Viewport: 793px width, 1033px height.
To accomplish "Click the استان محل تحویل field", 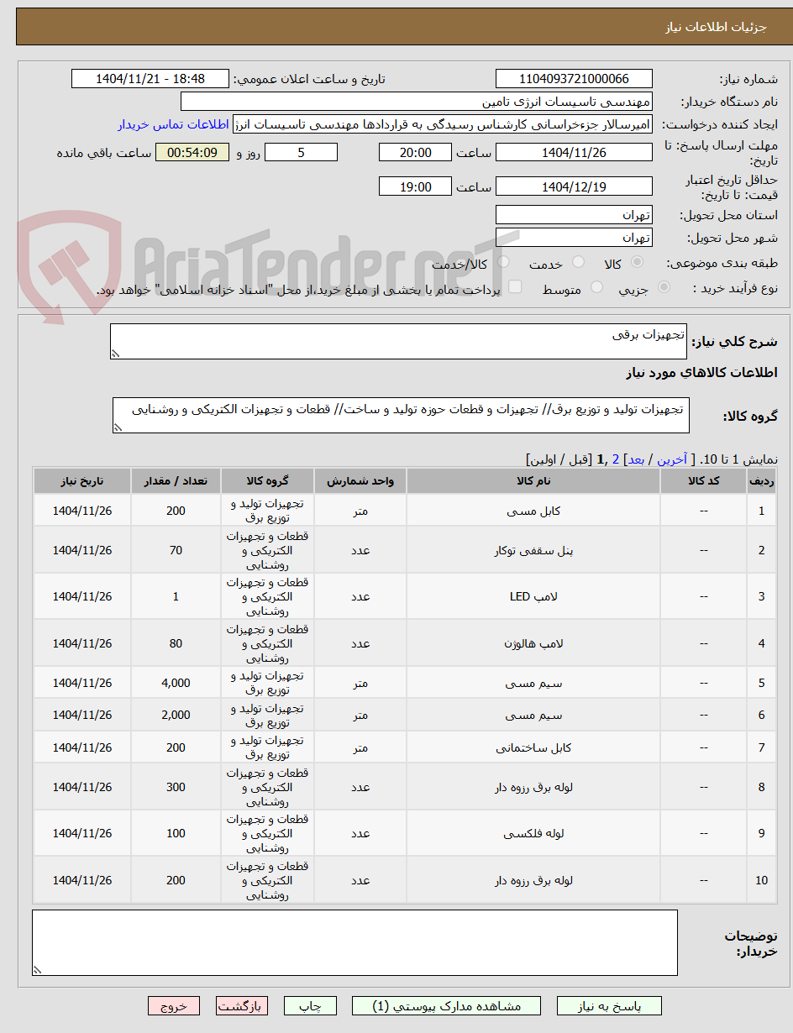I will tap(574, 214).
